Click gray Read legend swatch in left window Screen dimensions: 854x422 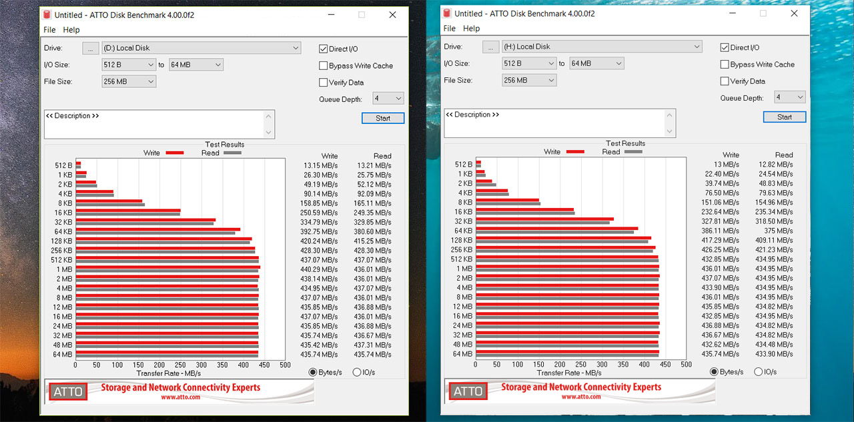(232, 153)
